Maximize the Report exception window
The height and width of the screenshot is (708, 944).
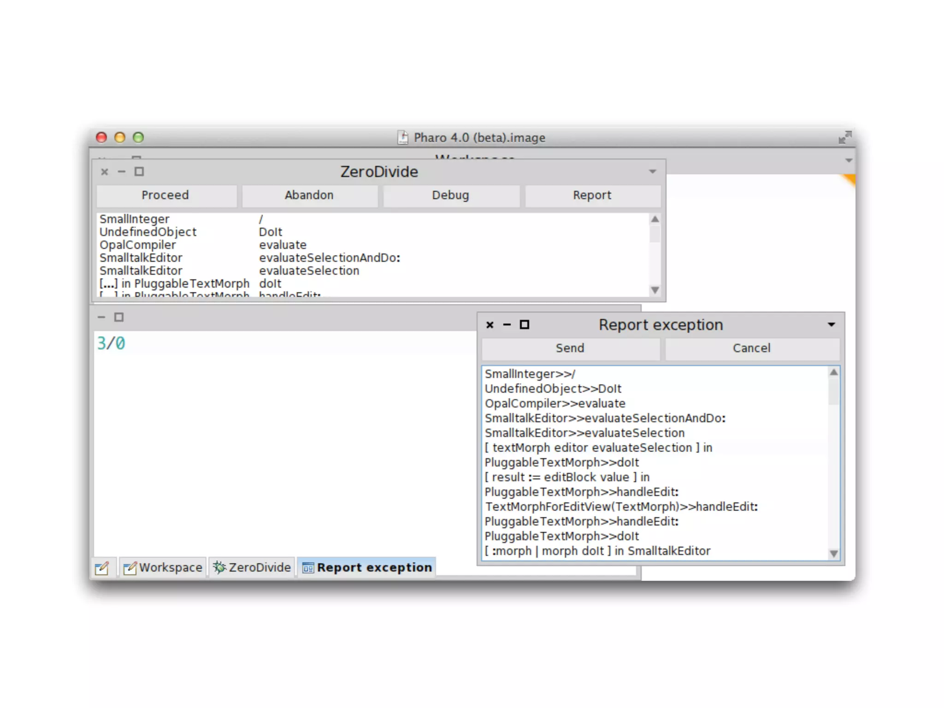[x=525, y=325]
